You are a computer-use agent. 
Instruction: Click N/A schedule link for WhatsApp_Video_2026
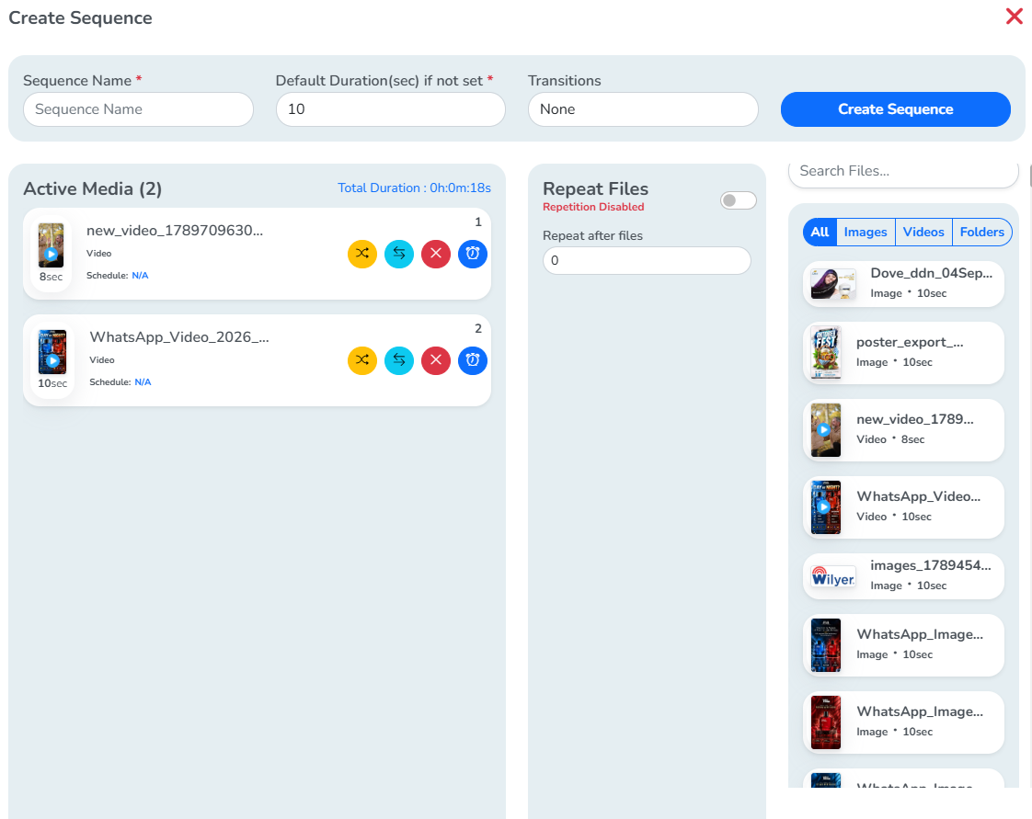tap(143, 382)
